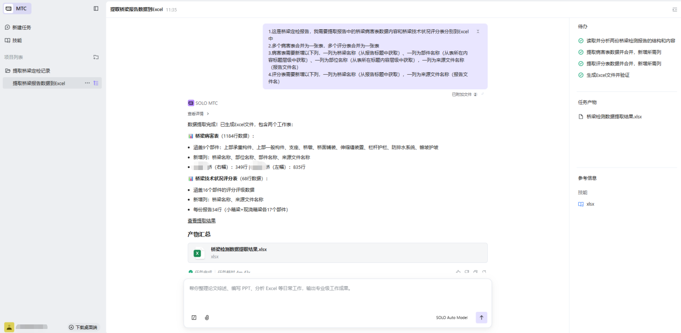Collapse the left sidebar panel icon
The height and width of the screenshot is (333, 681).
[x=96, y=9]
